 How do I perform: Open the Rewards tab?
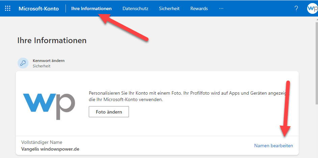199,9
